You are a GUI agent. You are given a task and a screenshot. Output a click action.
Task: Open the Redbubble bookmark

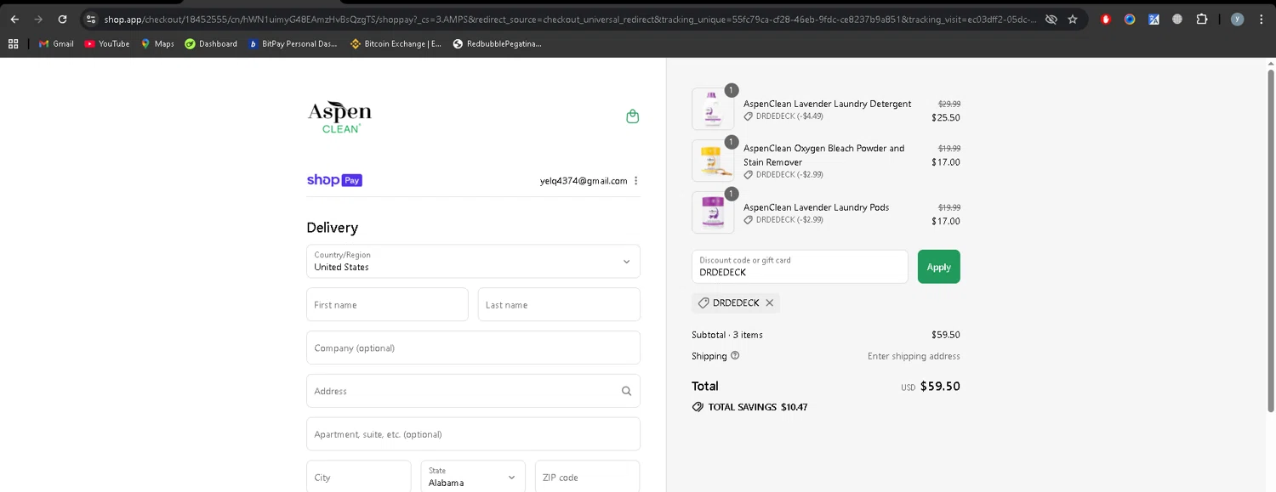tap(498, 43)
